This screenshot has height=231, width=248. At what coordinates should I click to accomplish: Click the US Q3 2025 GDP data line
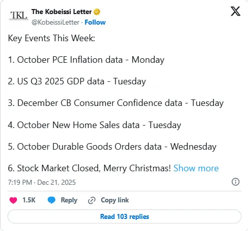coord(77,81)
